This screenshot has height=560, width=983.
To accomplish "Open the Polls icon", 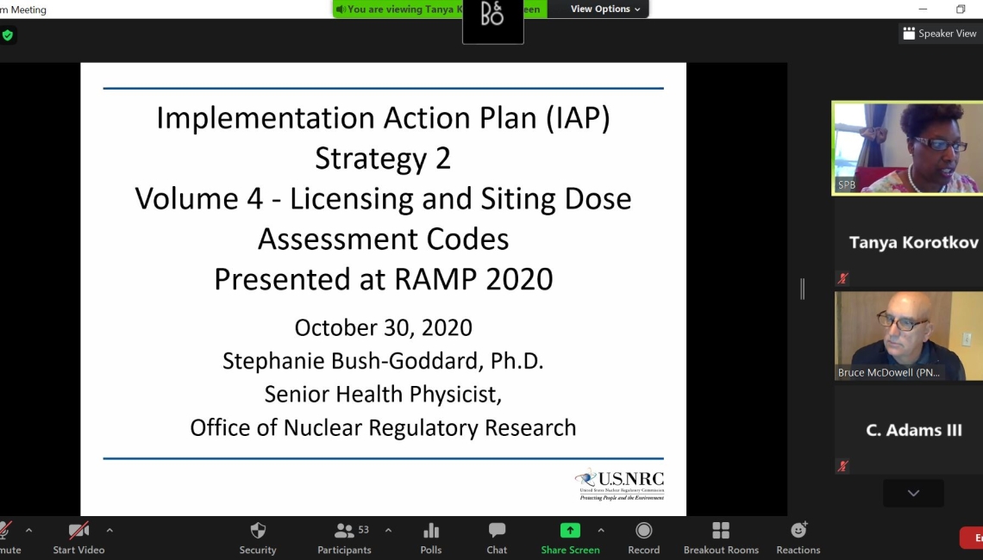I will (431, 531).
